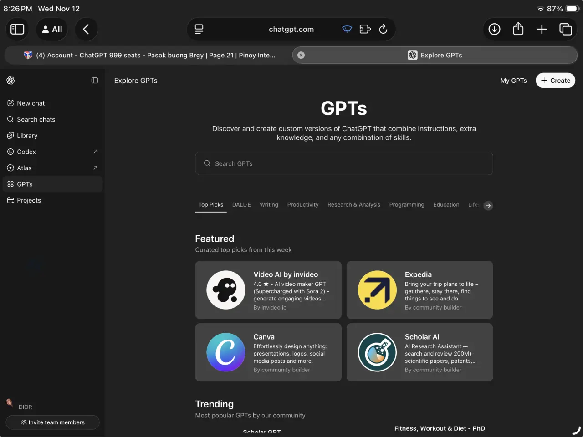The image size is (583, 437).
Task: Select the Top Picks tab
Action: pyautogui.click(x=211, y=205)
